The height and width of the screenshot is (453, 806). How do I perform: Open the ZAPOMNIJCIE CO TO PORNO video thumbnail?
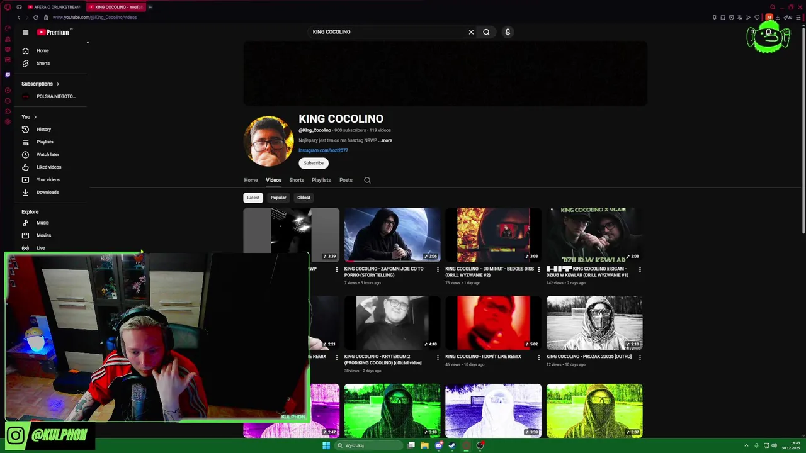392,235
